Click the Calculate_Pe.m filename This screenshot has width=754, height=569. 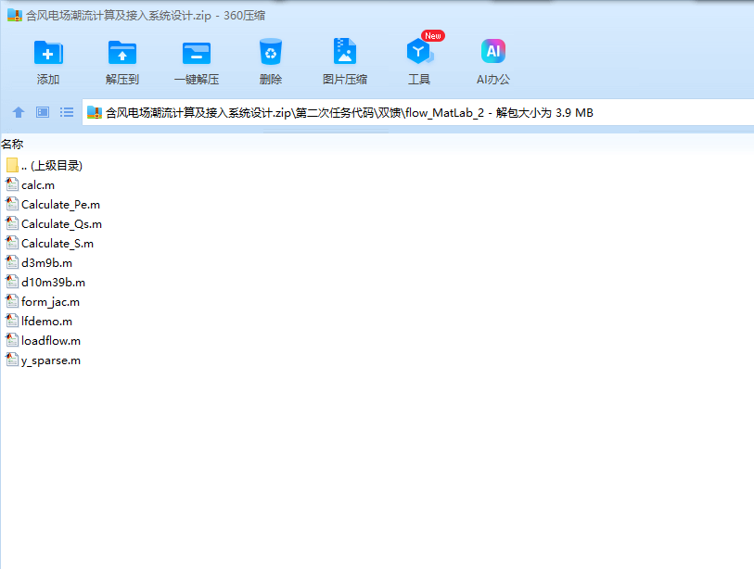click(x=60, y=205)
